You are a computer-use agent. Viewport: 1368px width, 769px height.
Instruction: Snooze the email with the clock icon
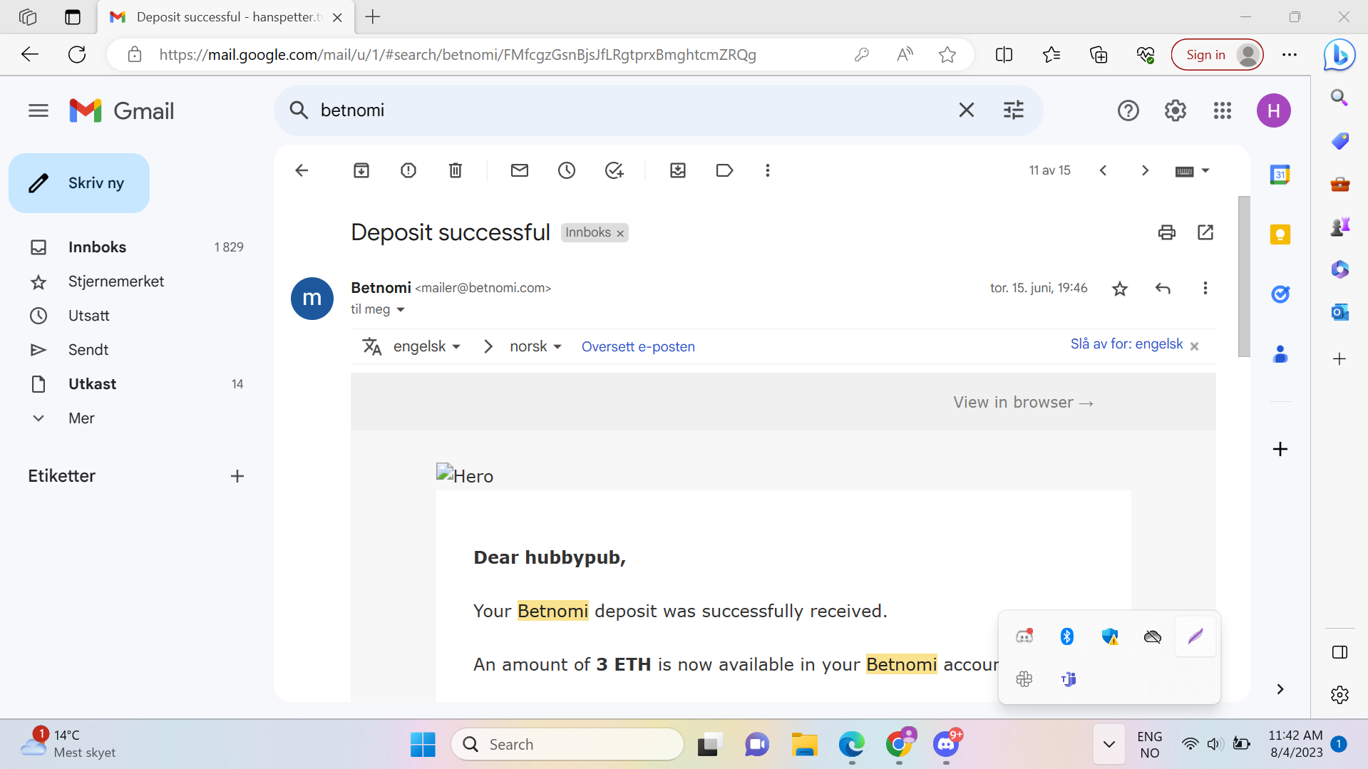567,170
